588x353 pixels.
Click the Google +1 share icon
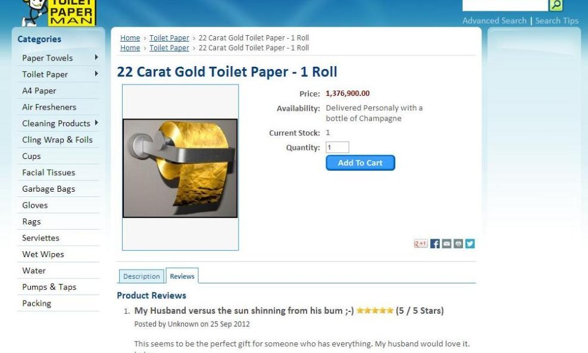(420, 243)
